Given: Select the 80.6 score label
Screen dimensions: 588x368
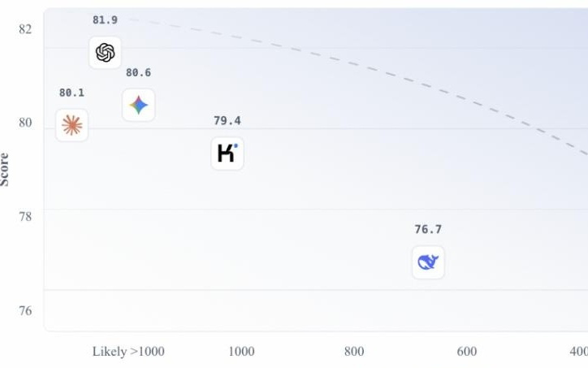Looking at the screenshot, I should (138, 73).
